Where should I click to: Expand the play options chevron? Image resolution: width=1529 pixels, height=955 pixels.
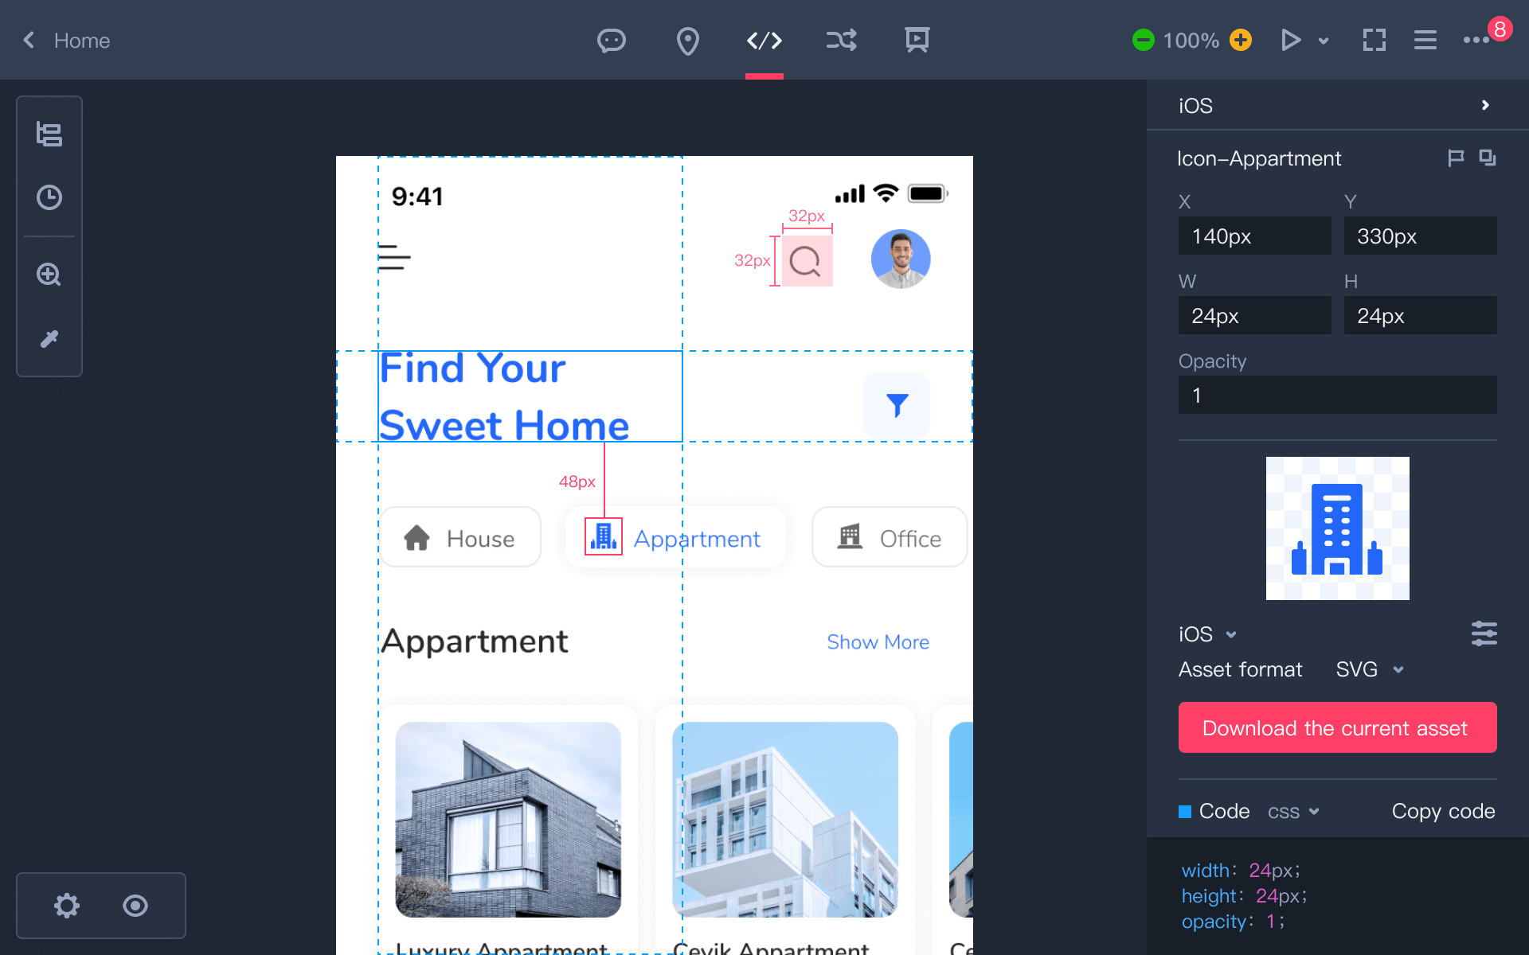(1324, 41)
